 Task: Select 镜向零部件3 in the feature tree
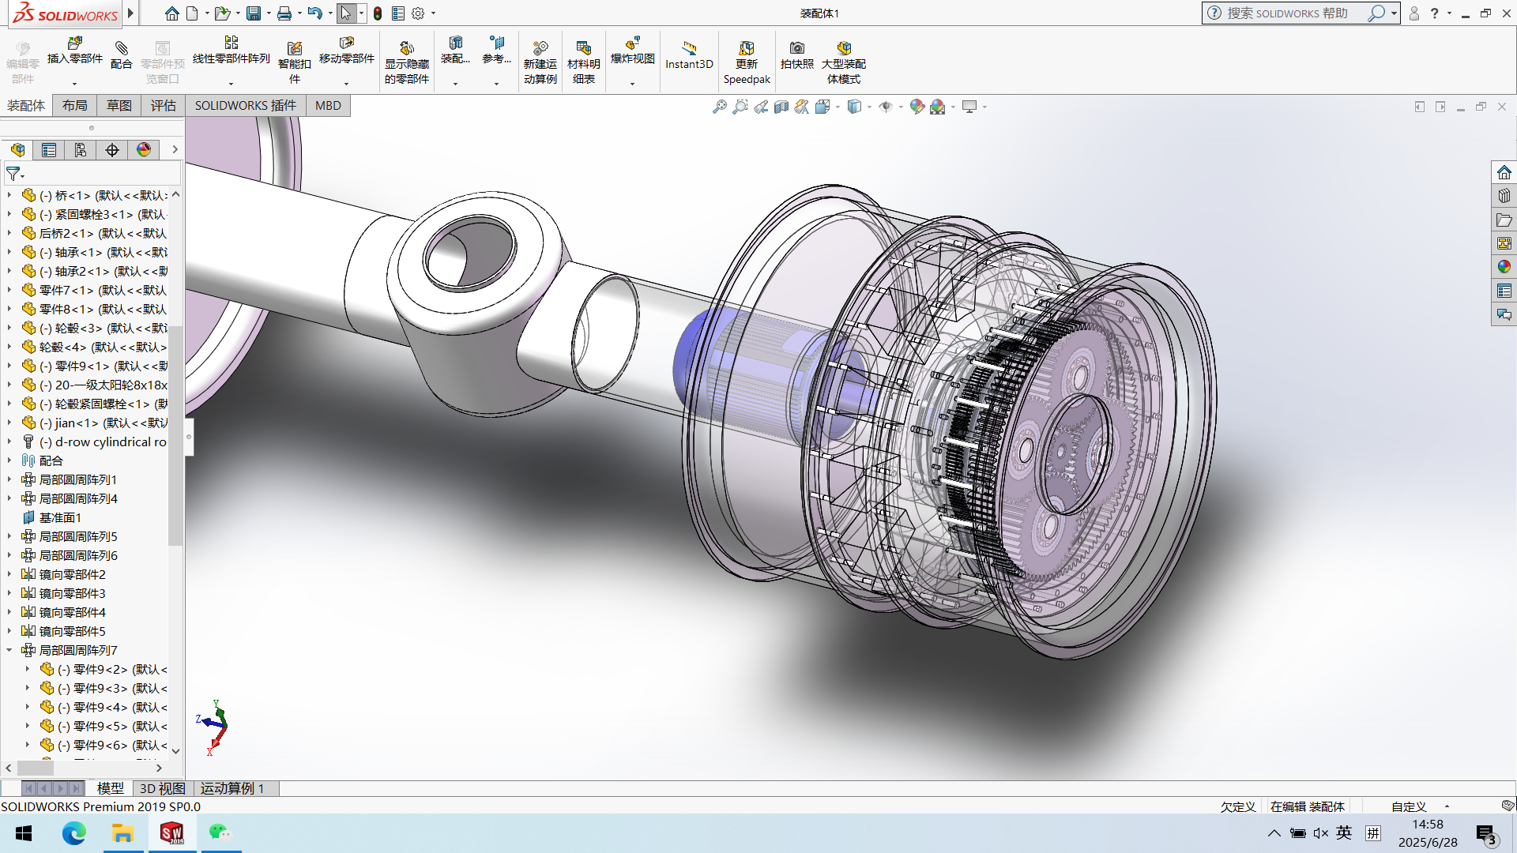72,593
